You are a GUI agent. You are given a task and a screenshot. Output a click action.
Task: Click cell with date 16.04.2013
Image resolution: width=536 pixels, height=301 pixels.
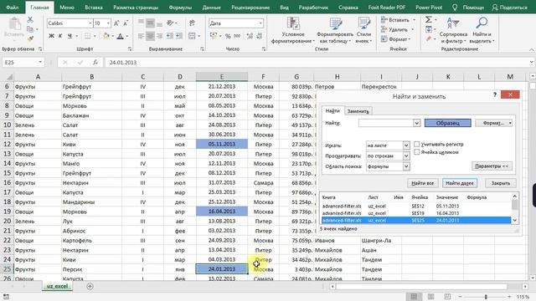point(221,212)
